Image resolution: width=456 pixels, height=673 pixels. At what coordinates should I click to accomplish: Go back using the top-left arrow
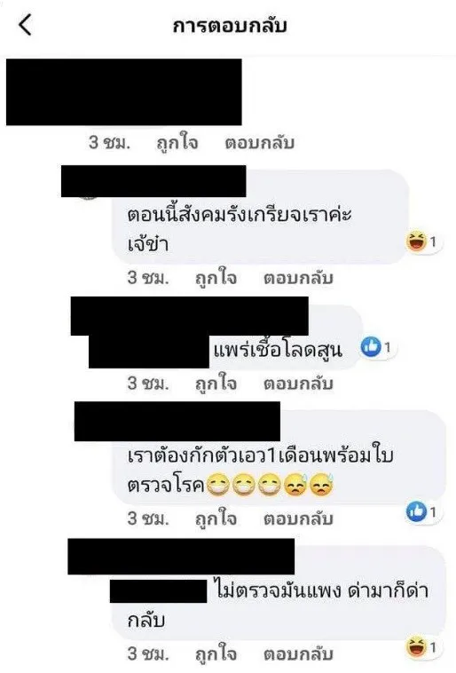[x=26, y=25]
